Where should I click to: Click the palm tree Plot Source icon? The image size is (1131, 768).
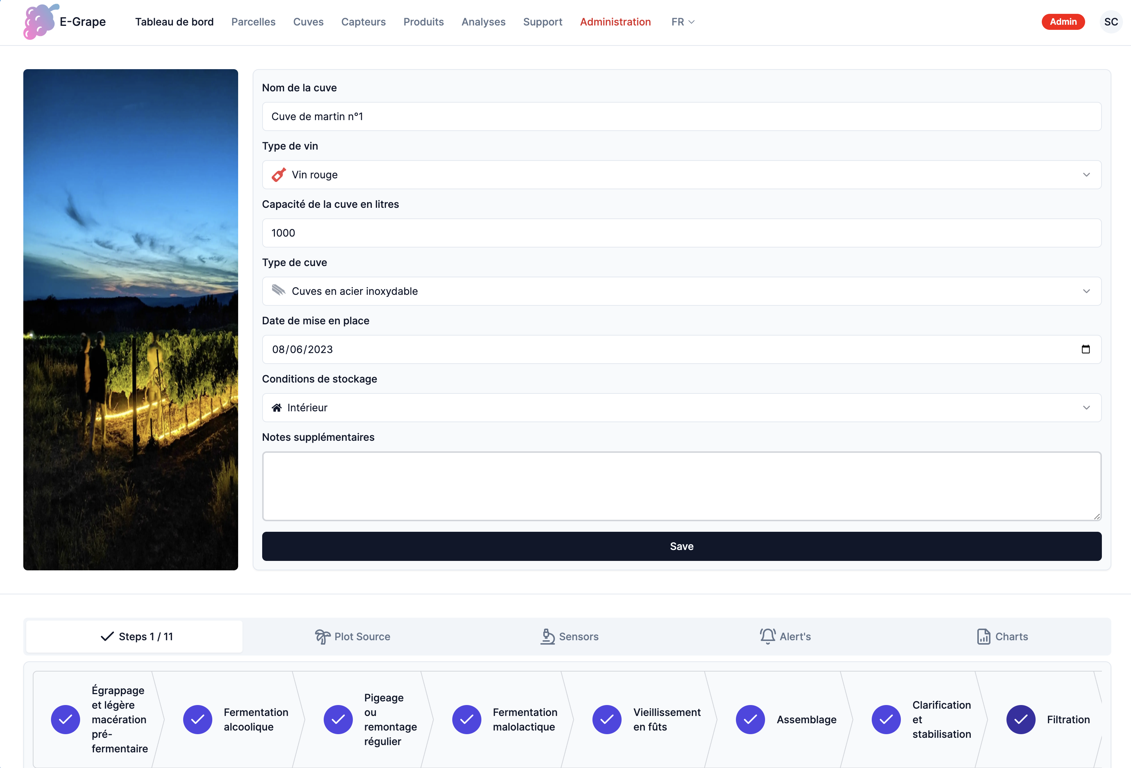(322, 636)
